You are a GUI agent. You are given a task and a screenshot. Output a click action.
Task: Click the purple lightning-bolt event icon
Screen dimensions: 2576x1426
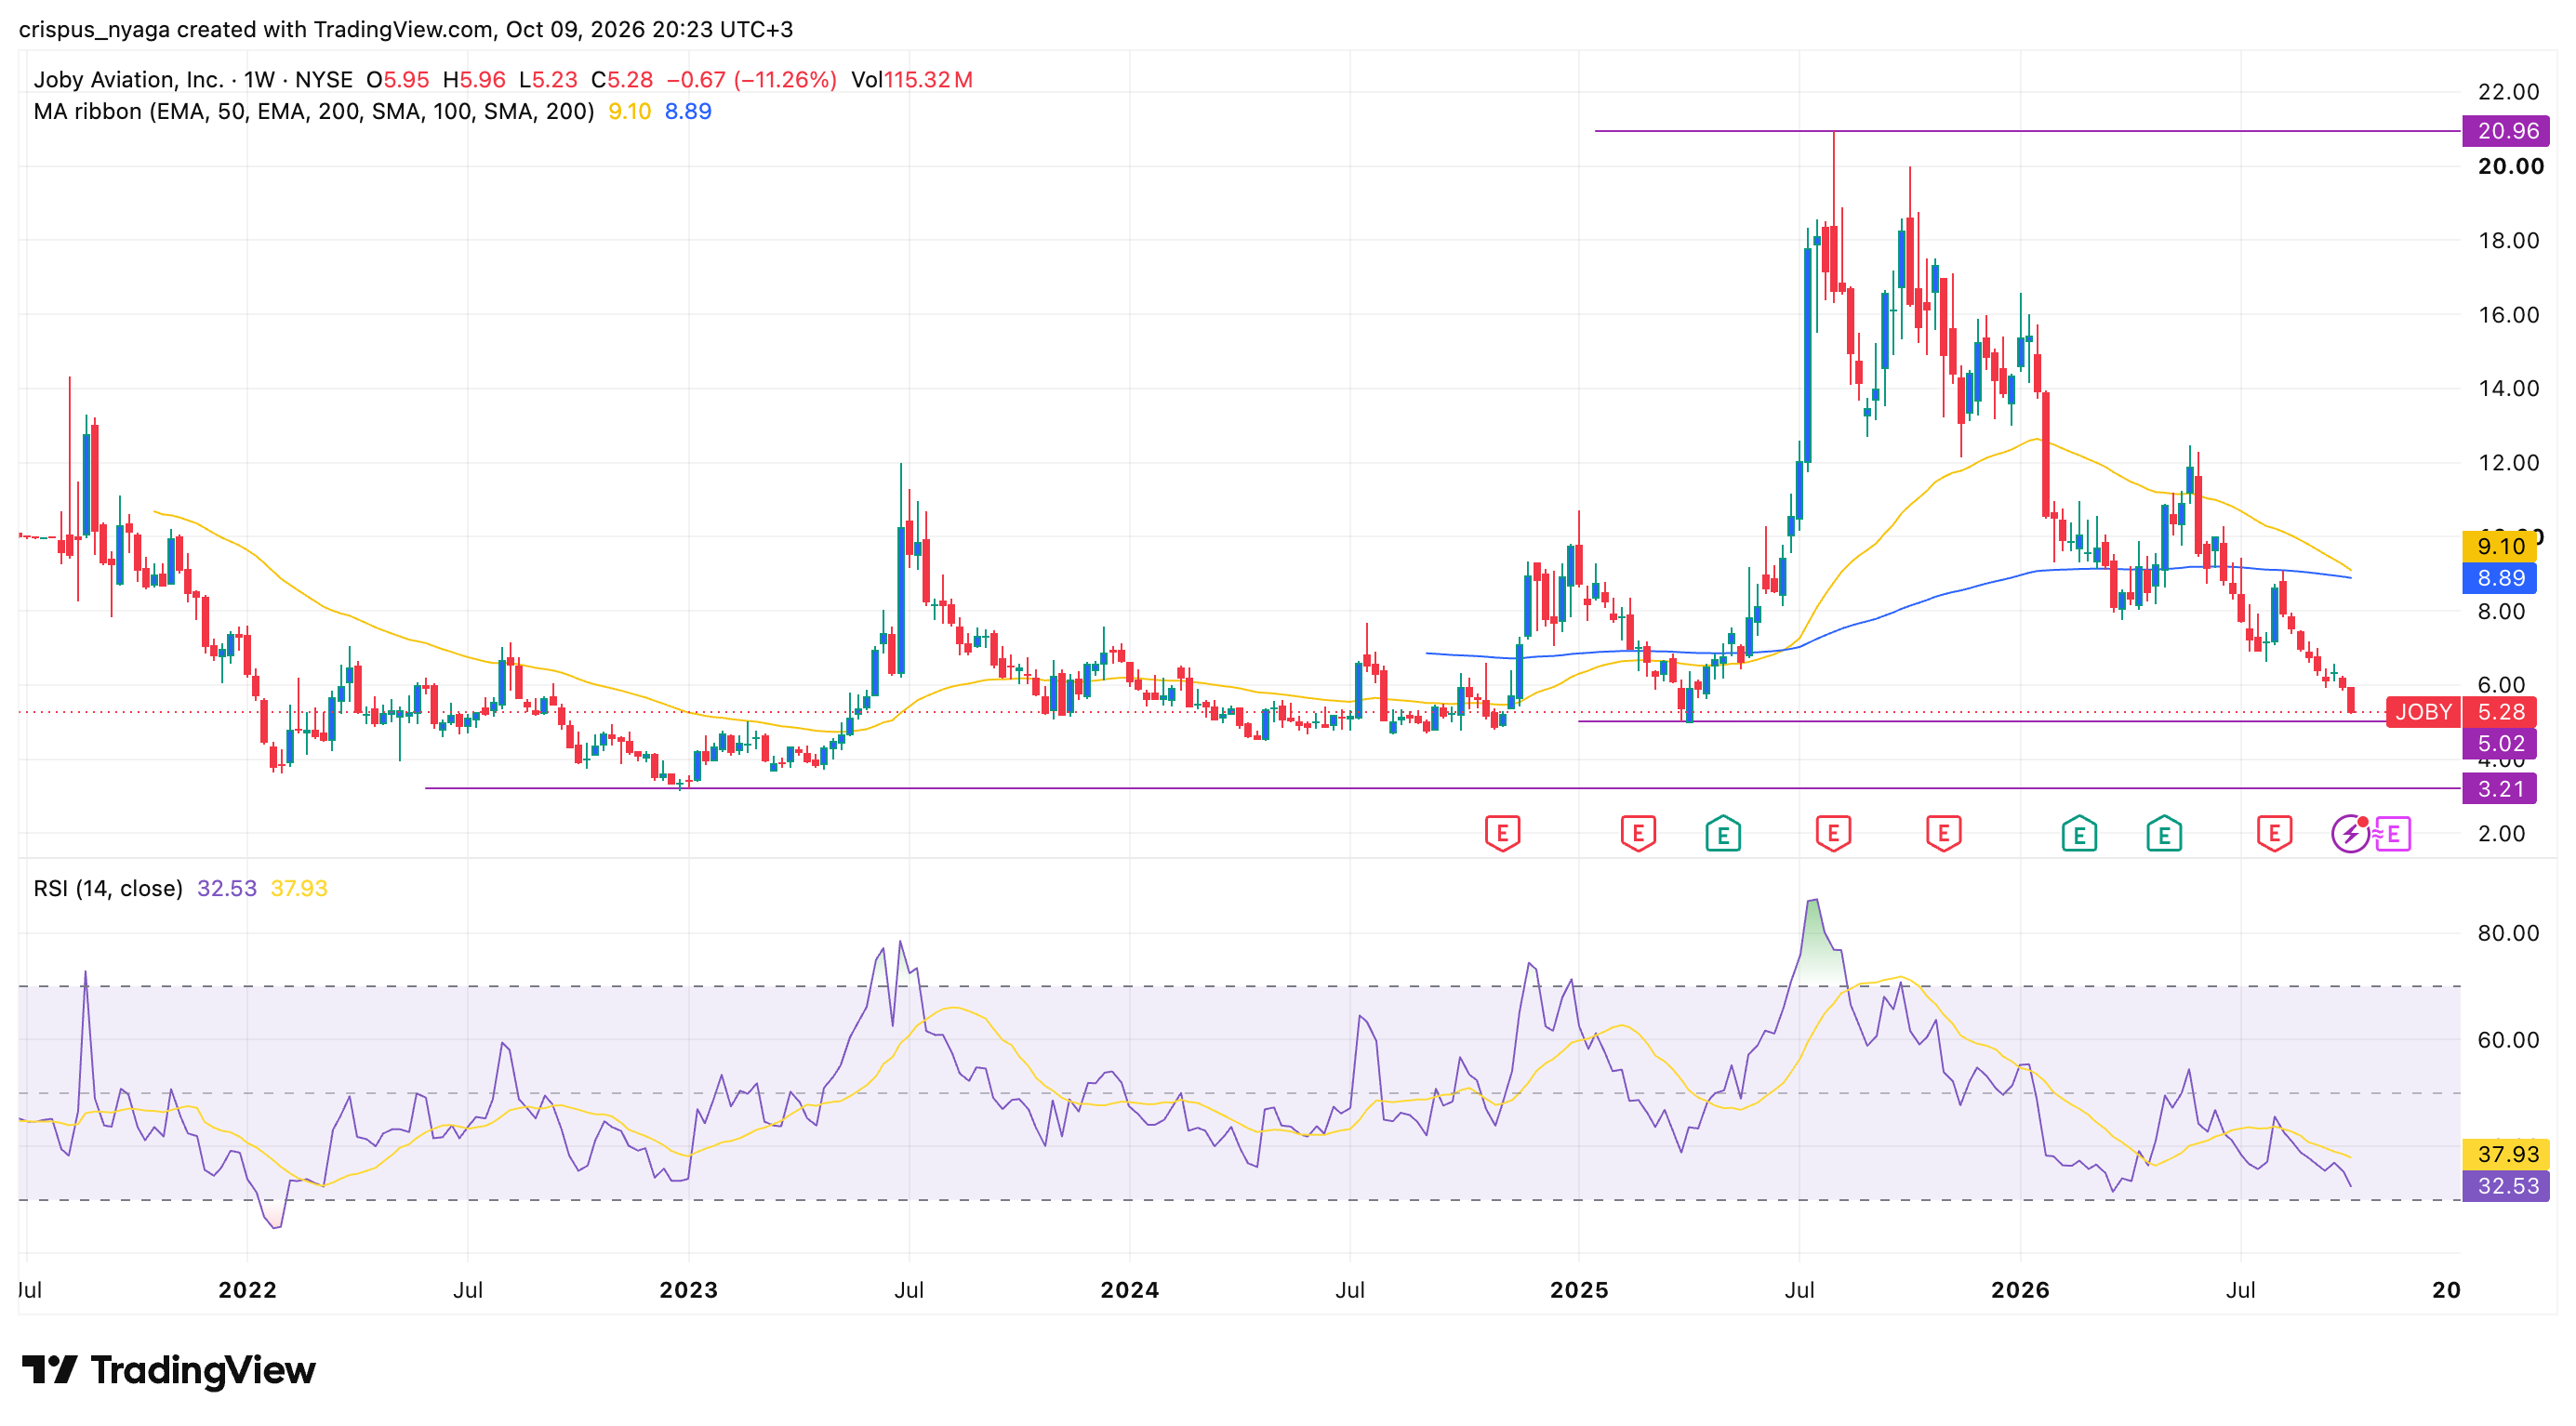[2349, 834]
